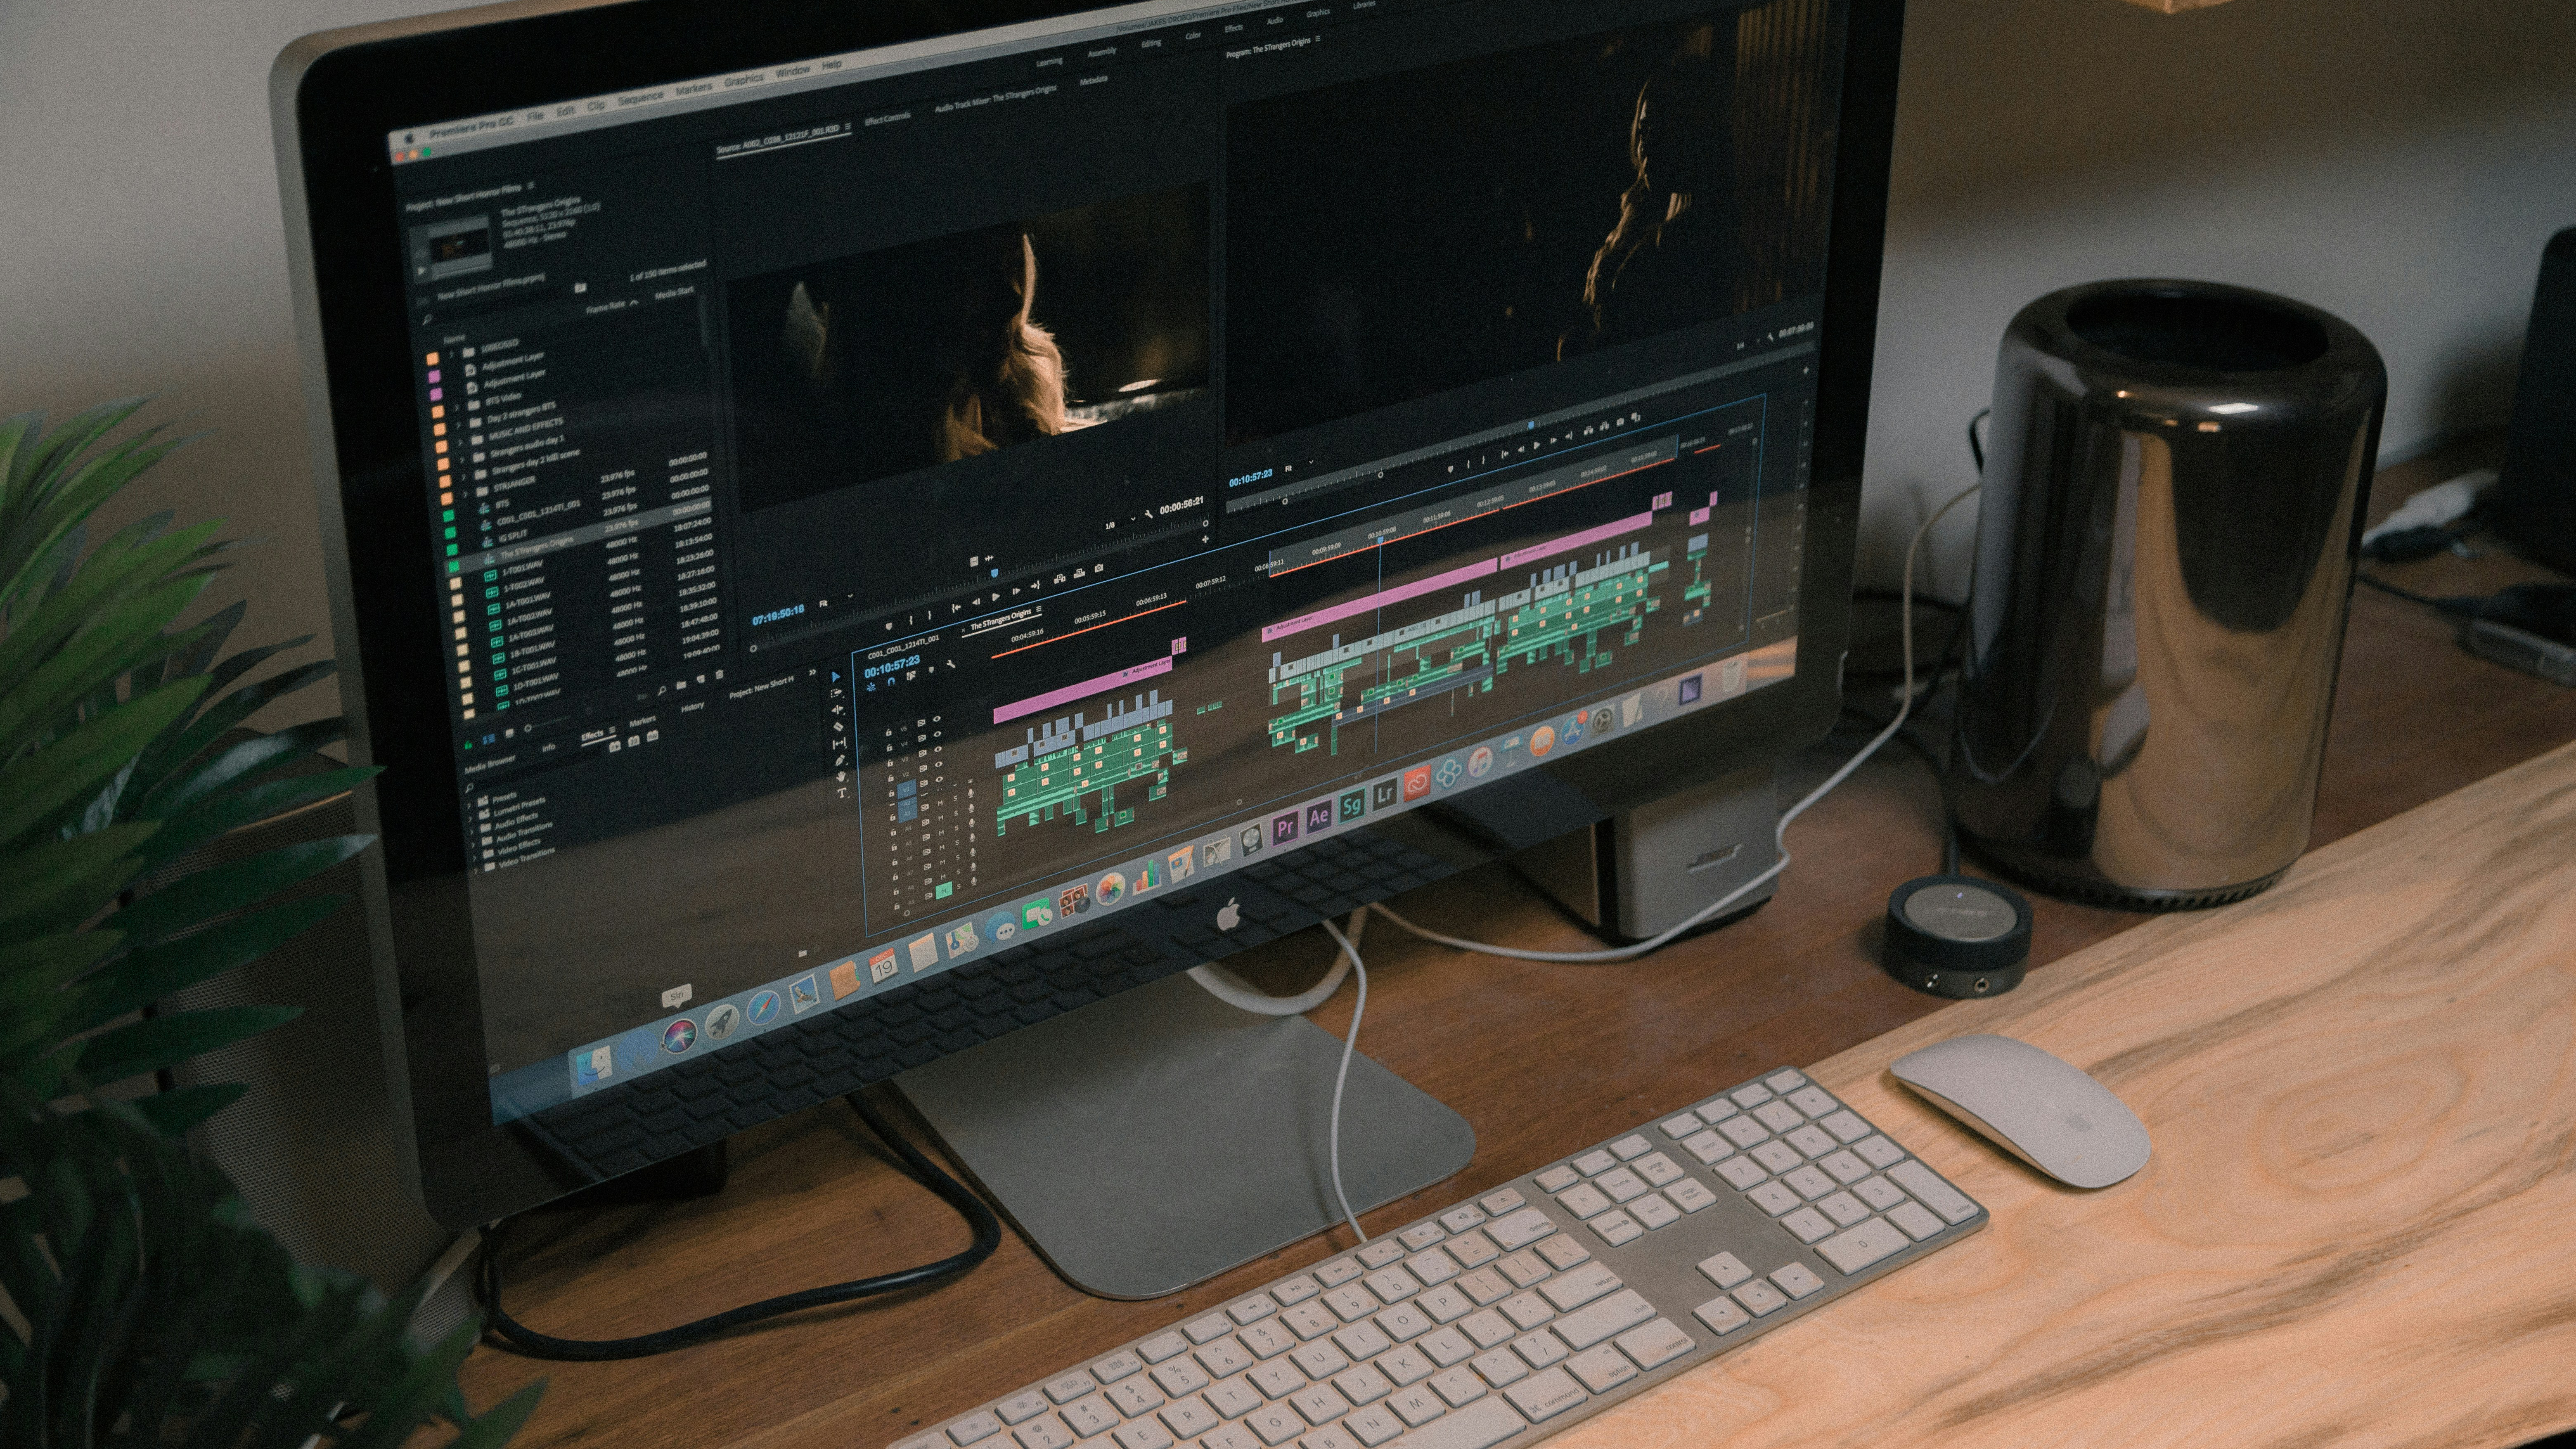This screenshot has width=2576, height=1449.
Task: Expand the MUSIC AND EFFECTS bin
Action: 461,442
